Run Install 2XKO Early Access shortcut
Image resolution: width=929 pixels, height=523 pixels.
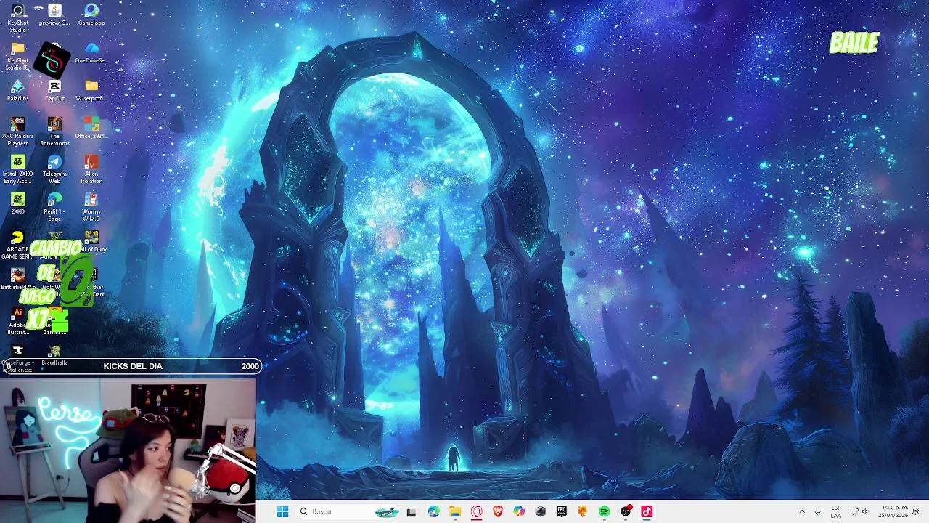(x=17, y=170)
